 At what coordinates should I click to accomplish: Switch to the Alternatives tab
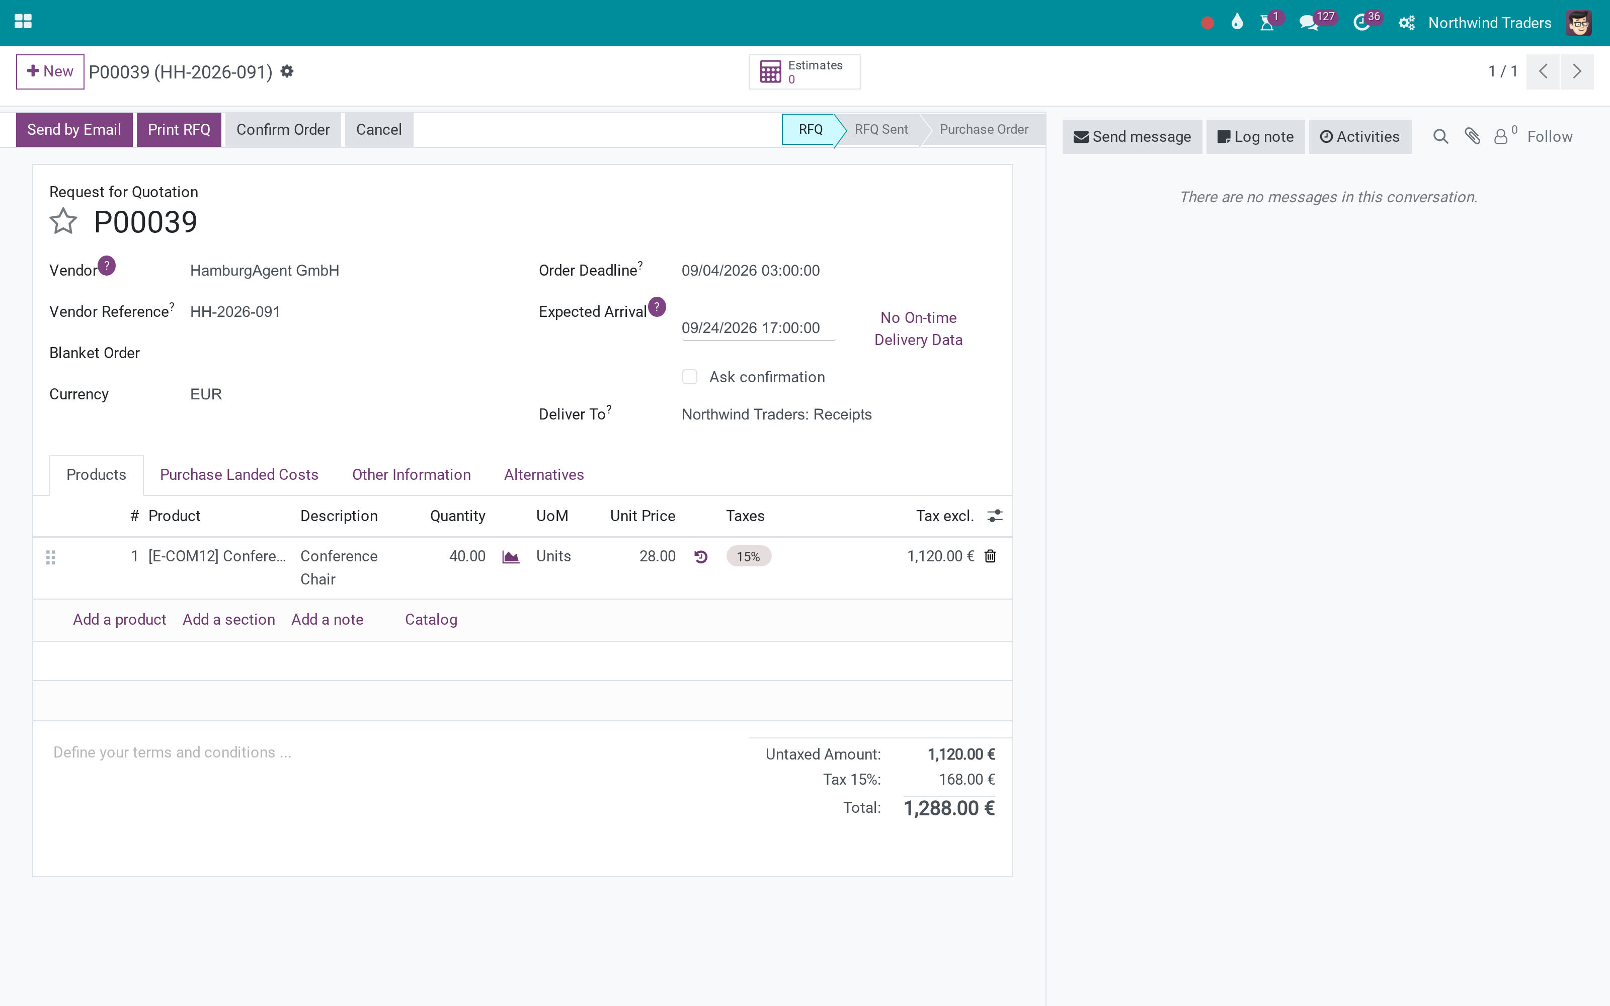pyautogui.click(x=543, y=475)
